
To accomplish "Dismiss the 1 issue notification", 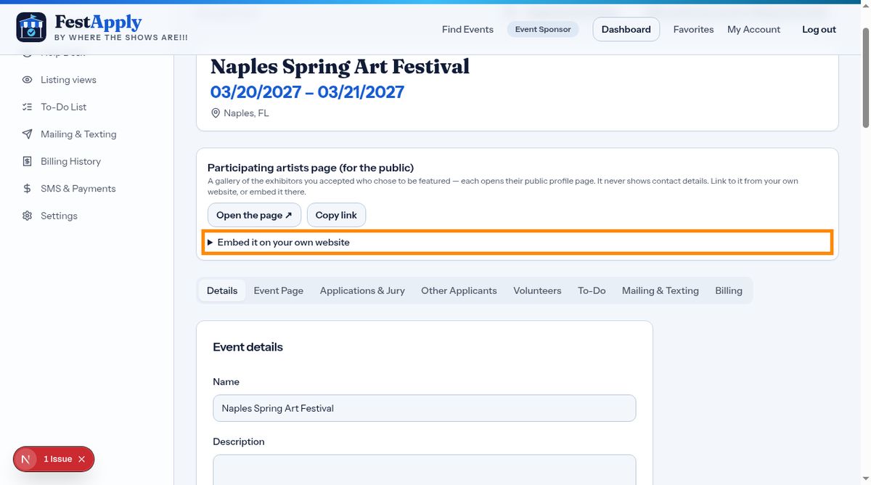I will pos(81,459).
